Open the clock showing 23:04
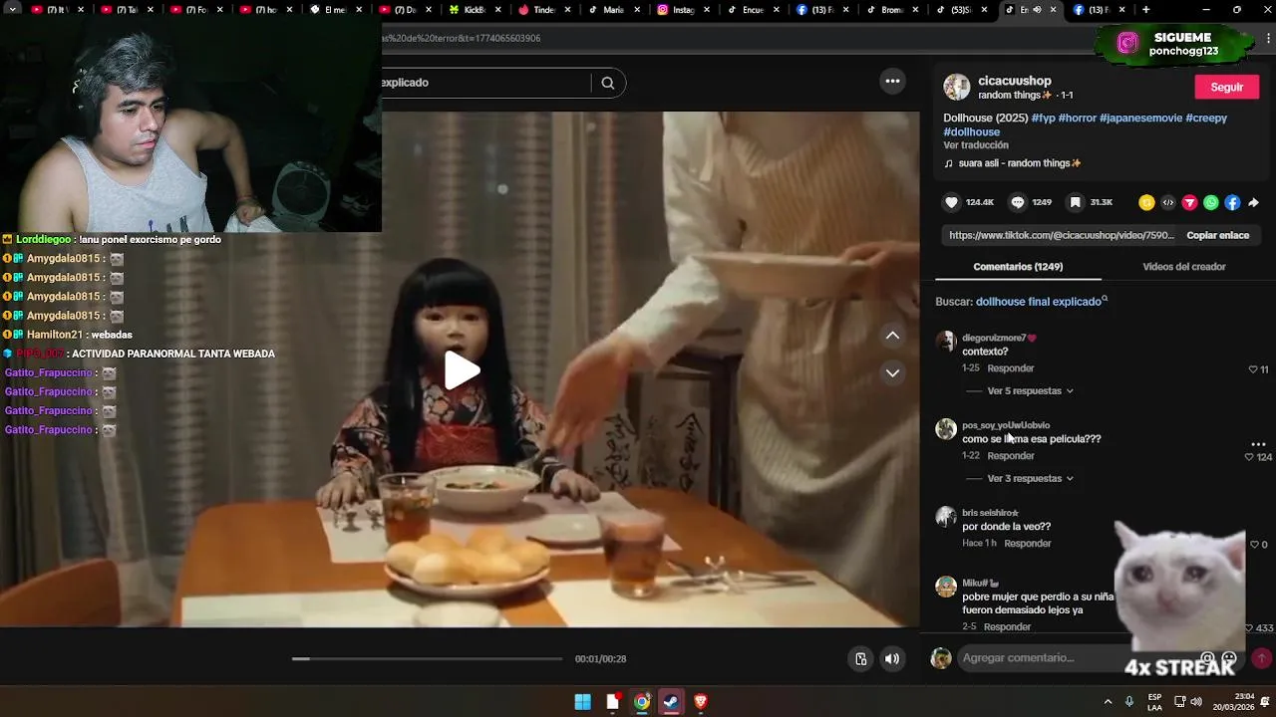The height and width of the screenshot is (717, 1276). point(1234,702)
